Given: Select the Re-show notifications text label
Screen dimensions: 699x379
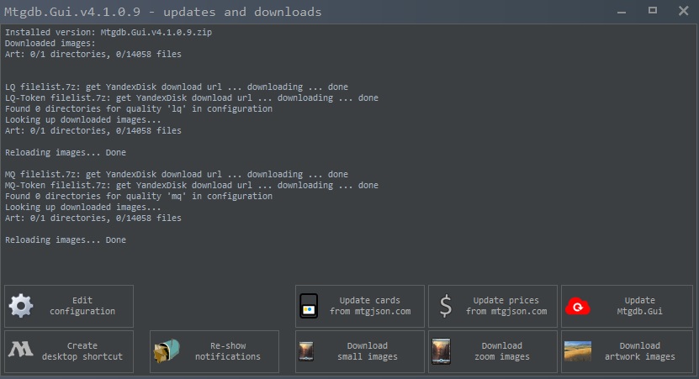Looking at the screenshot, I should [x=228, y=351].
